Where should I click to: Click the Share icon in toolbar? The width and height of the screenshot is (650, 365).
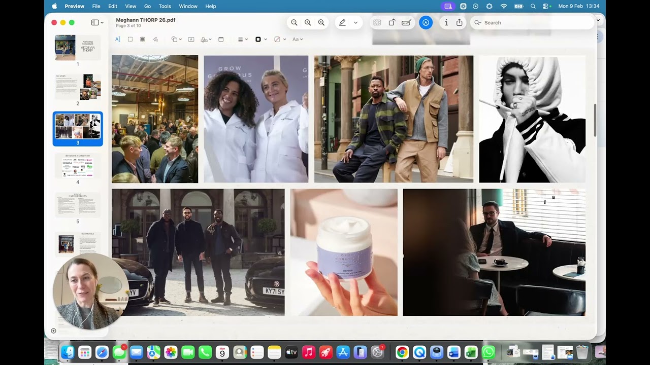tap(460, 22)
